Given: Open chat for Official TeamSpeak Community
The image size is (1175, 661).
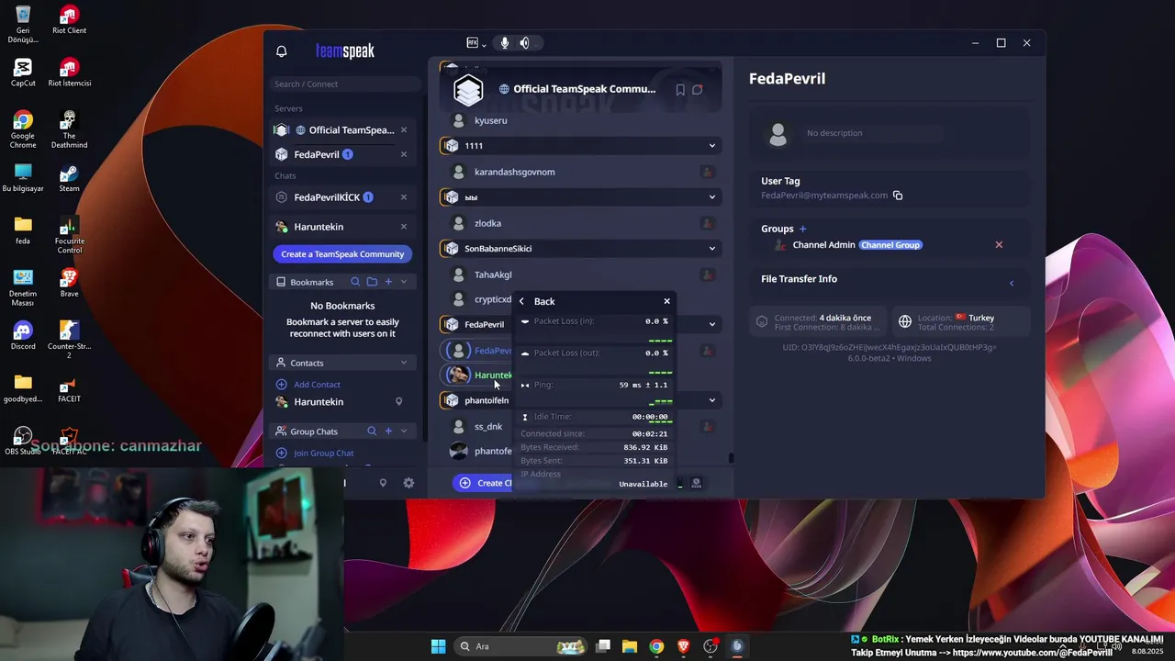Looking at the screenshot, I should point(698,90).
